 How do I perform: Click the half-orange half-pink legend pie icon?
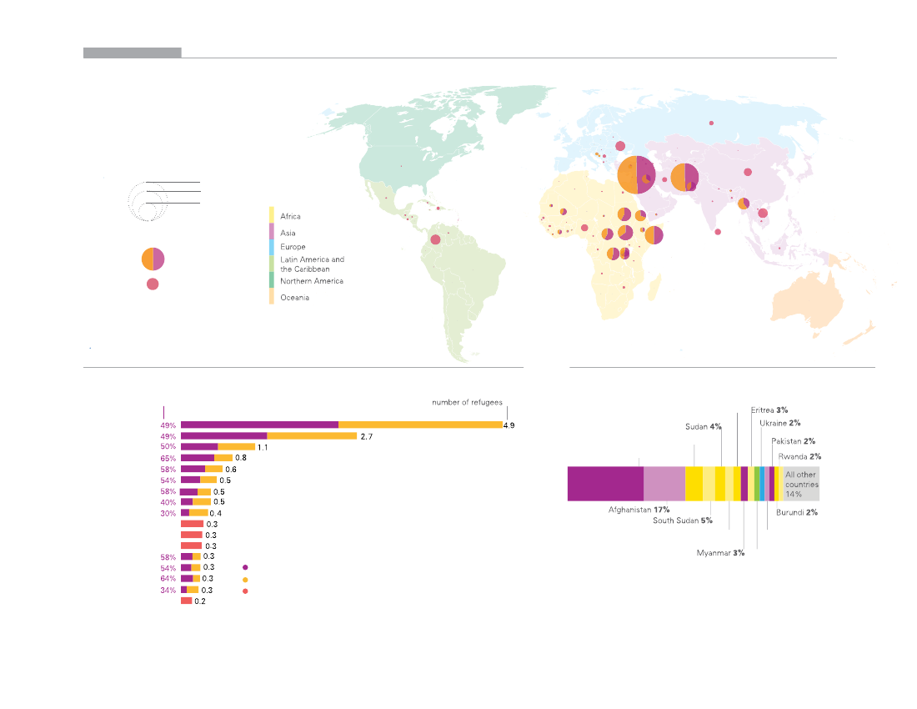(153, 259)
